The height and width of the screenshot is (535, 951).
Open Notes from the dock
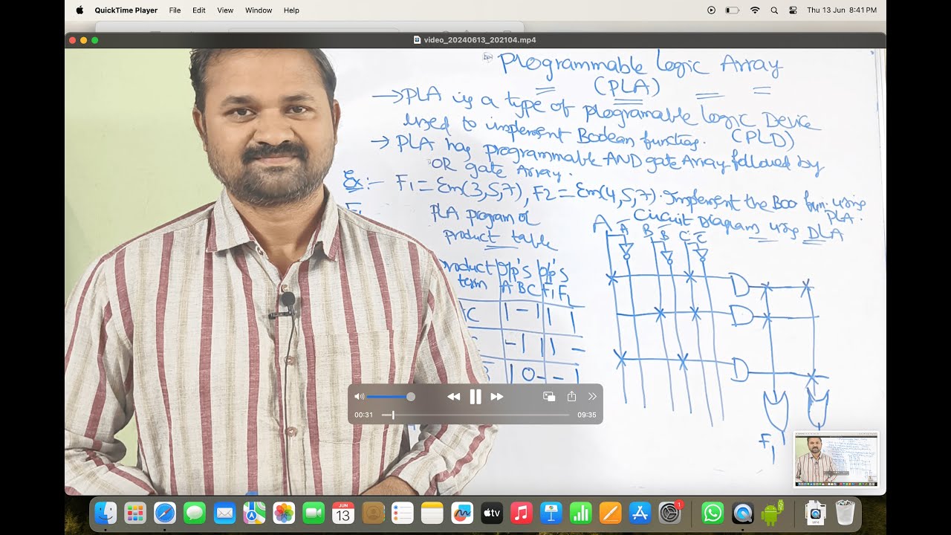pyautogui.click(x=432, y=513)
